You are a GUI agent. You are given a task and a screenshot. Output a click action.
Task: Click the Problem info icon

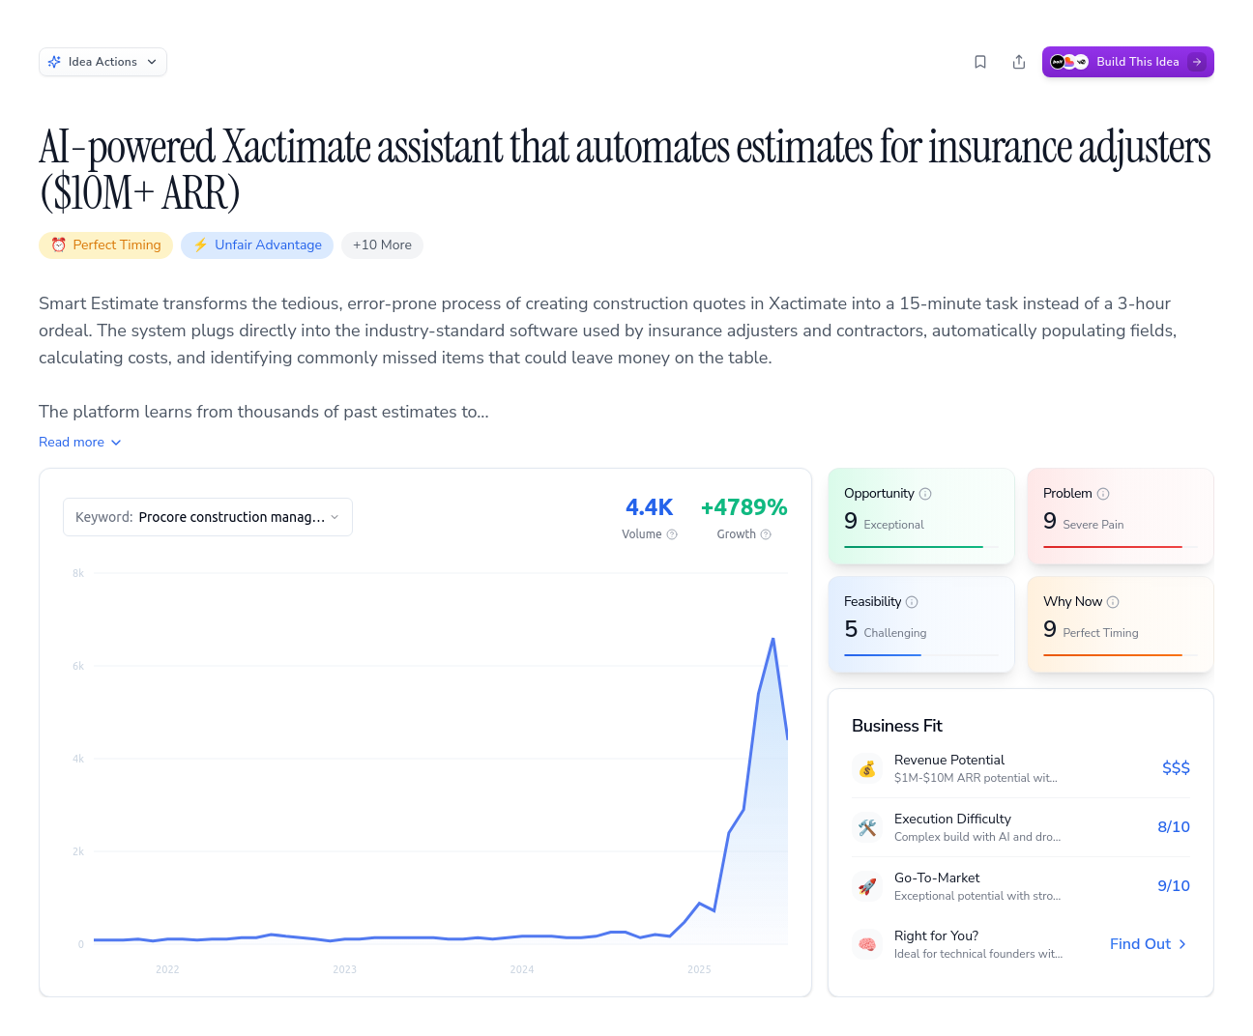tap(1103, 494)
